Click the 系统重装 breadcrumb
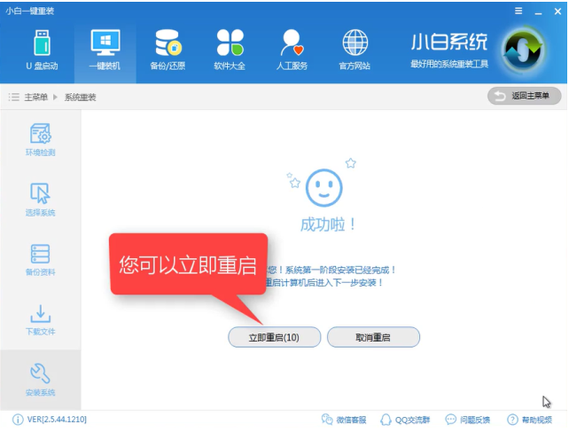Image resolution: width=569 pixels, height=440 pixels. click(80, 98)
